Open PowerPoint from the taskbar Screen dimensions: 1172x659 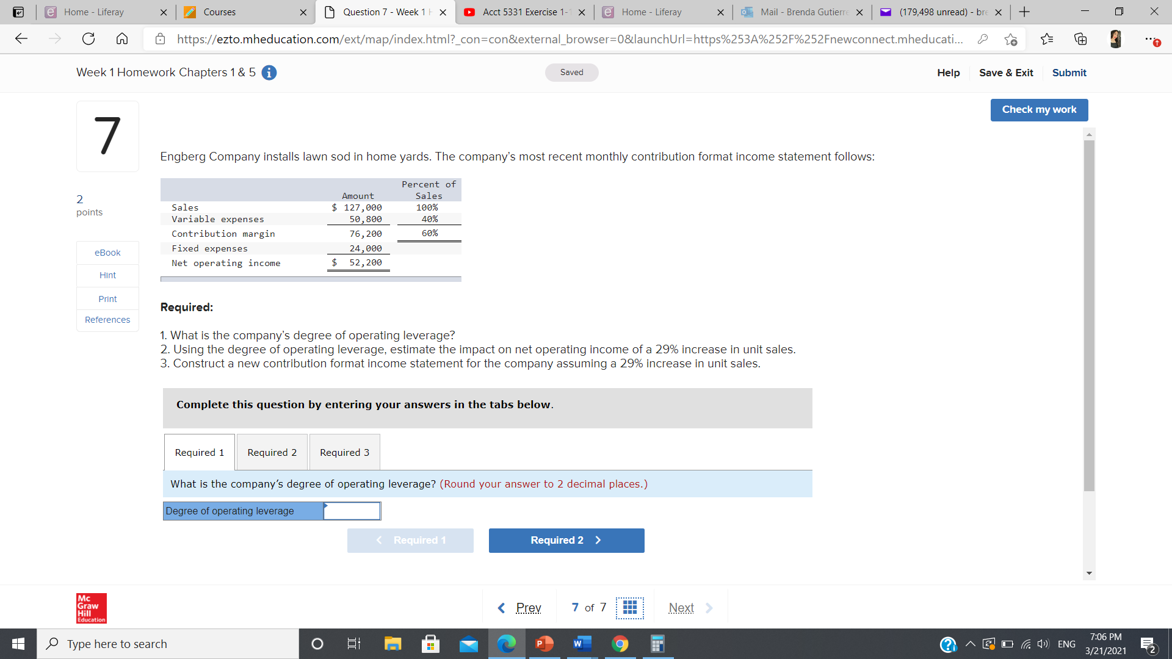[x=543, y=643]
